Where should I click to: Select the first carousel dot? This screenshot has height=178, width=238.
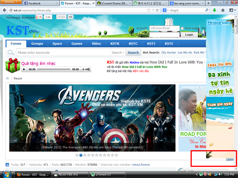(x=77, y=155)
